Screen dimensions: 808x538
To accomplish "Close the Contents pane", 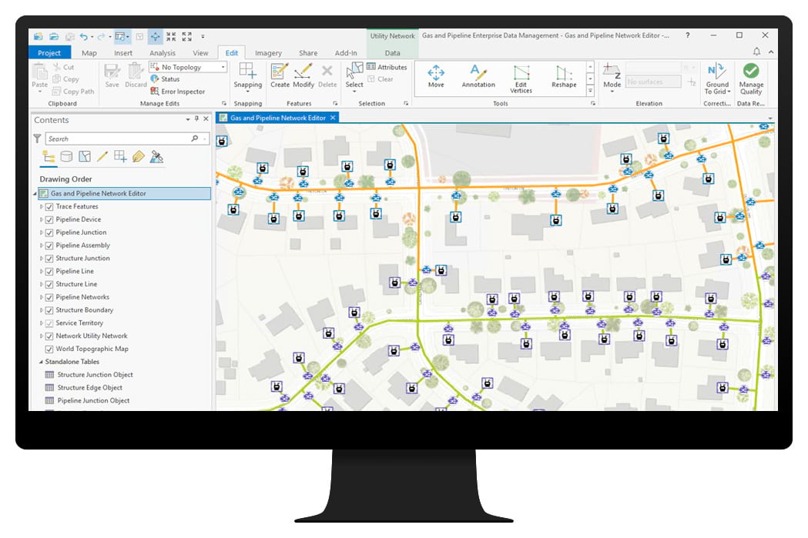I will (206, 119).
